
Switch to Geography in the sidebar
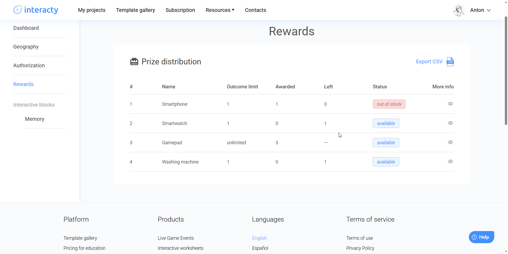pos(26,47)
